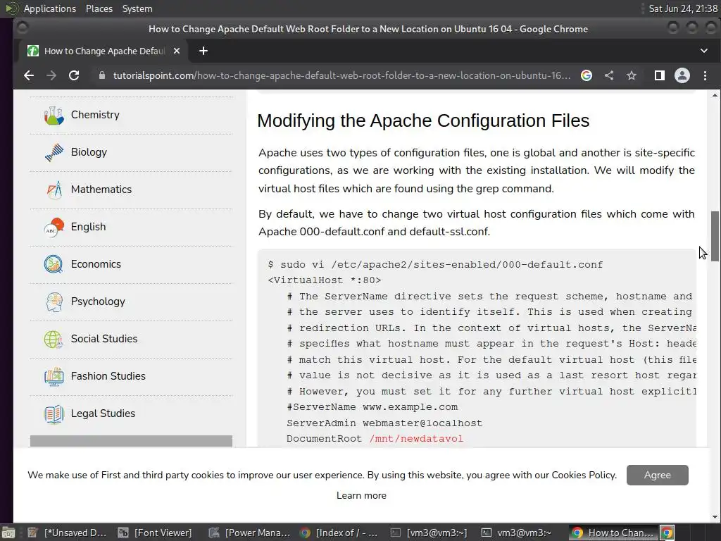Open the English category link
The image size is (721, 541).
(88, 227)
